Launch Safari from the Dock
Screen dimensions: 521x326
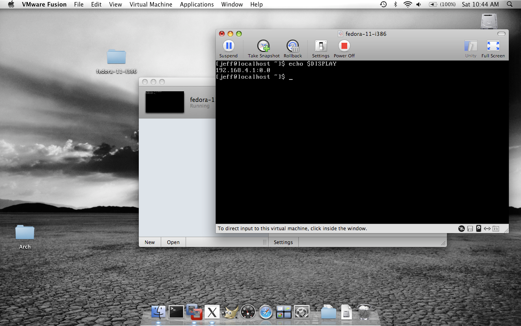tap(266, 312)
